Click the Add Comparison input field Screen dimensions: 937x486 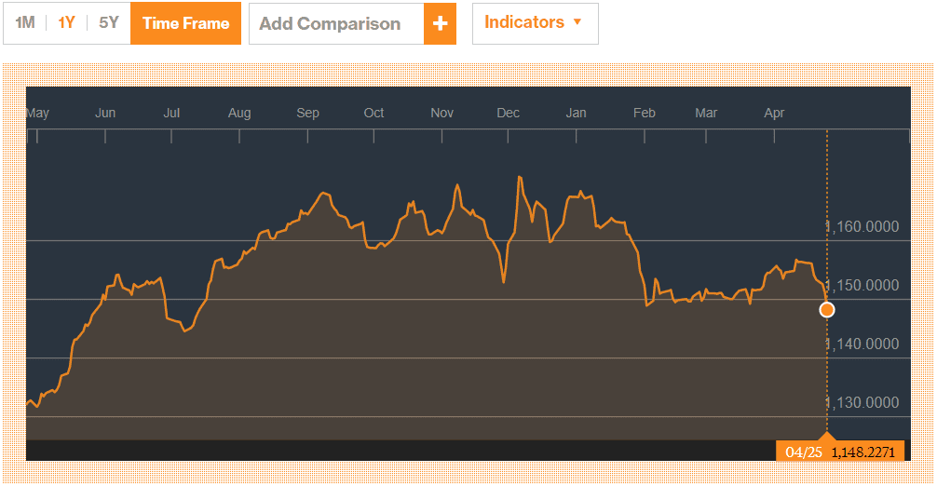[x=336, y=24]
